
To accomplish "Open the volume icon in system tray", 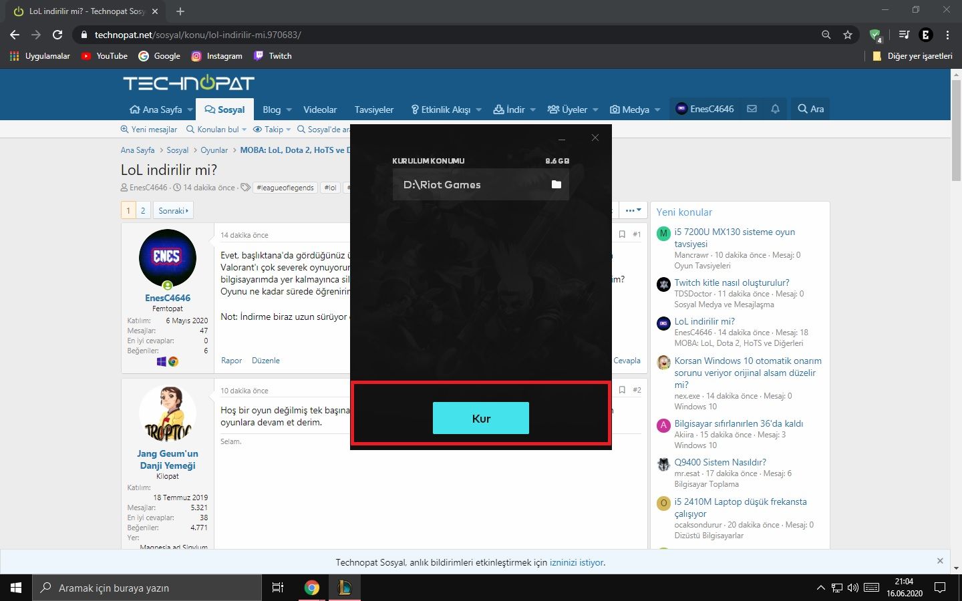I will (x=853, y=588).
